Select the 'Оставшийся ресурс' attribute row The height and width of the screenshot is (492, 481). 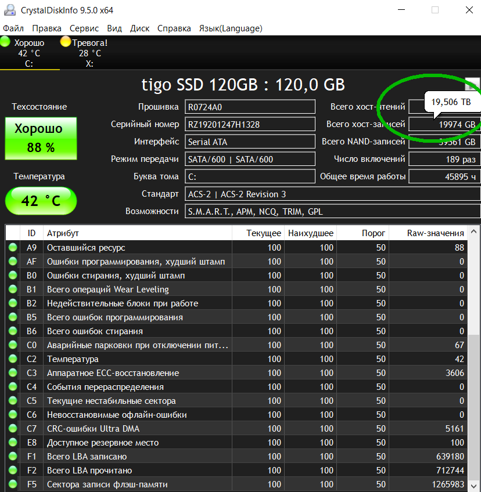pos(236,248)
